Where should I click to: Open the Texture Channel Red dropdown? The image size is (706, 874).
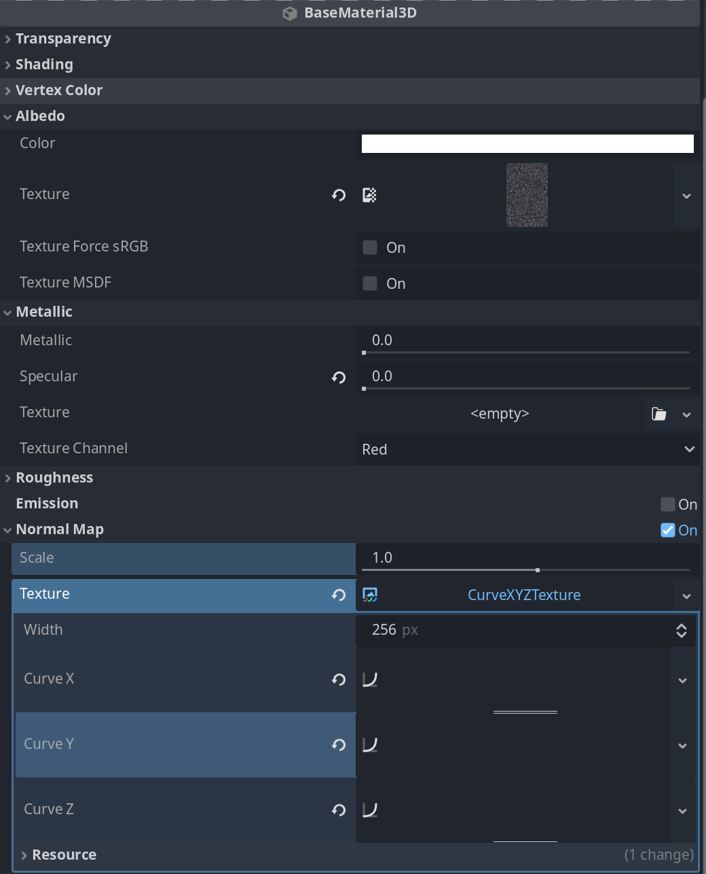(x=527, y=449)
